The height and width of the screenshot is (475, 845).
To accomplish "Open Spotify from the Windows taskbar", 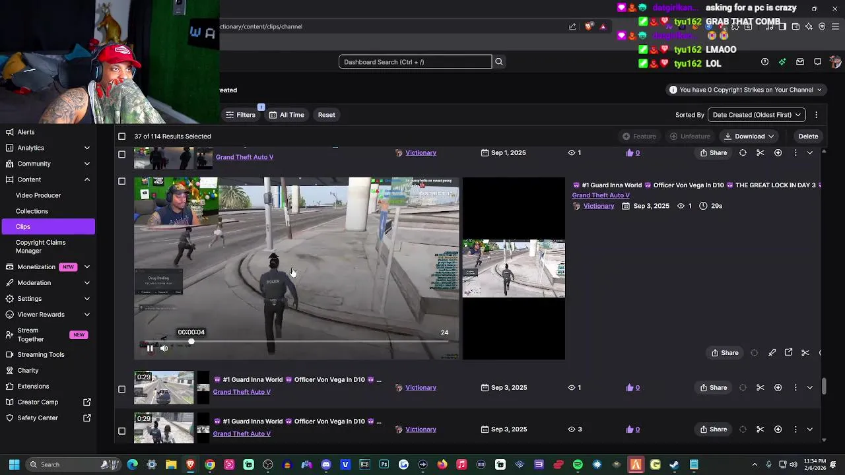I will (x=578, y=464).
